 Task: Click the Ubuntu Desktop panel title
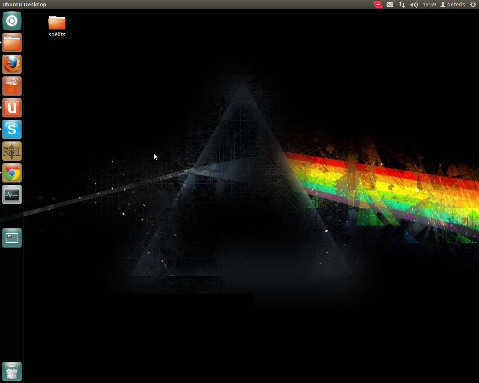pyautogui.click(x=24, y=4)
